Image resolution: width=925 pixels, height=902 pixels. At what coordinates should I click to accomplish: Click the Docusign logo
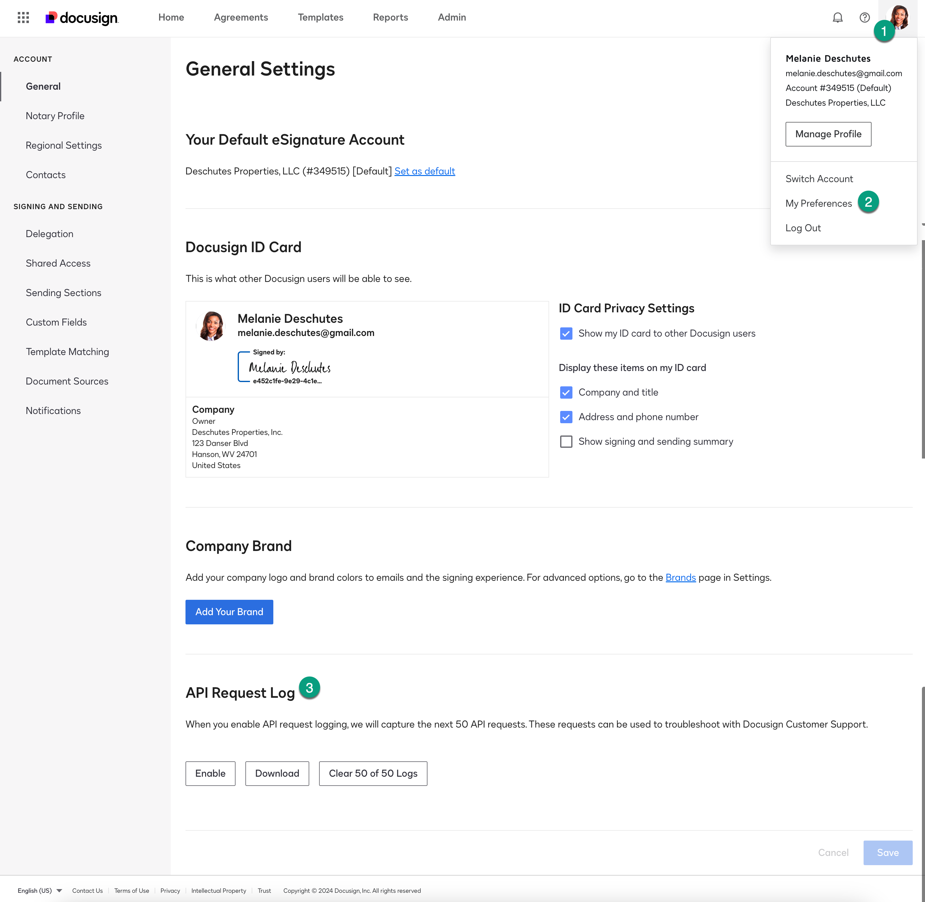point(82,18)
